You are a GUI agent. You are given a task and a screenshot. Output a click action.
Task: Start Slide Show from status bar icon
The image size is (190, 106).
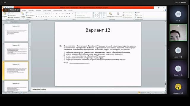click(x=145, y=93)
